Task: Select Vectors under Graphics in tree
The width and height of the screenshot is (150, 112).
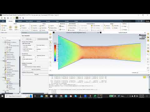Action: (x=9, y=85)
